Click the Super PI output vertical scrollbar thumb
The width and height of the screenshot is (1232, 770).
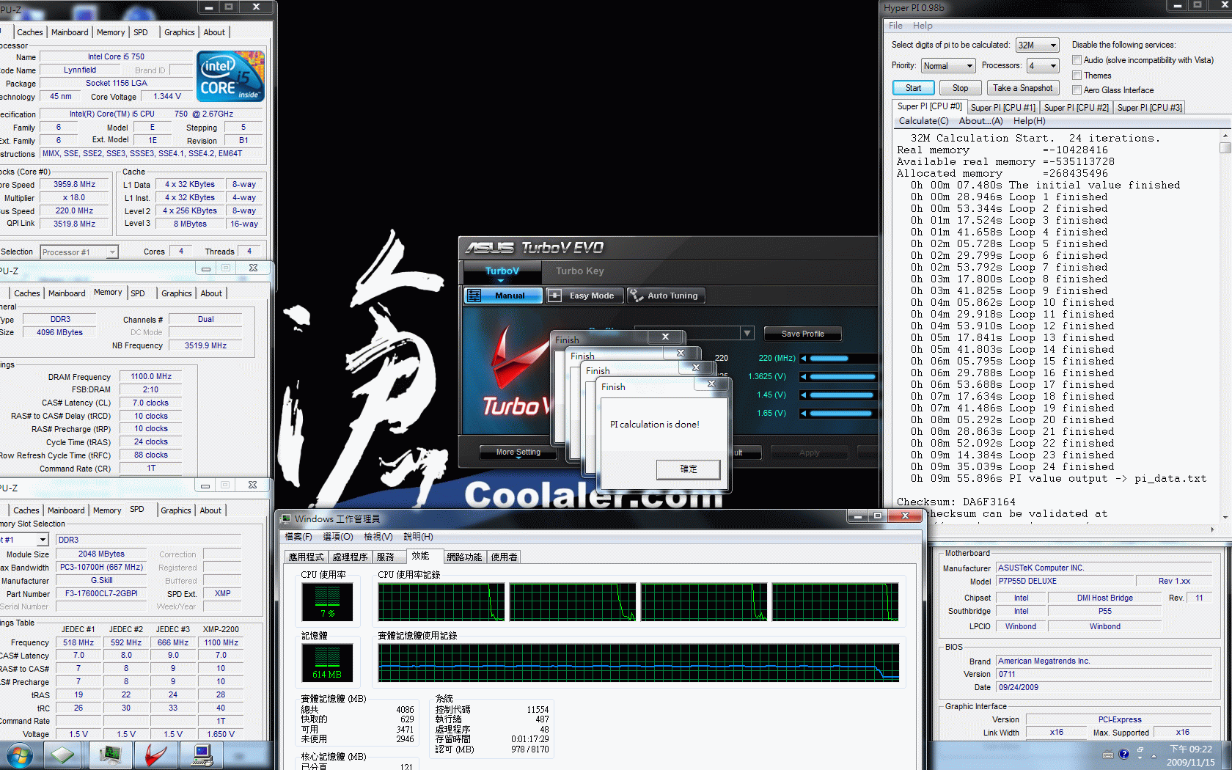click(x=1225, y=147)
